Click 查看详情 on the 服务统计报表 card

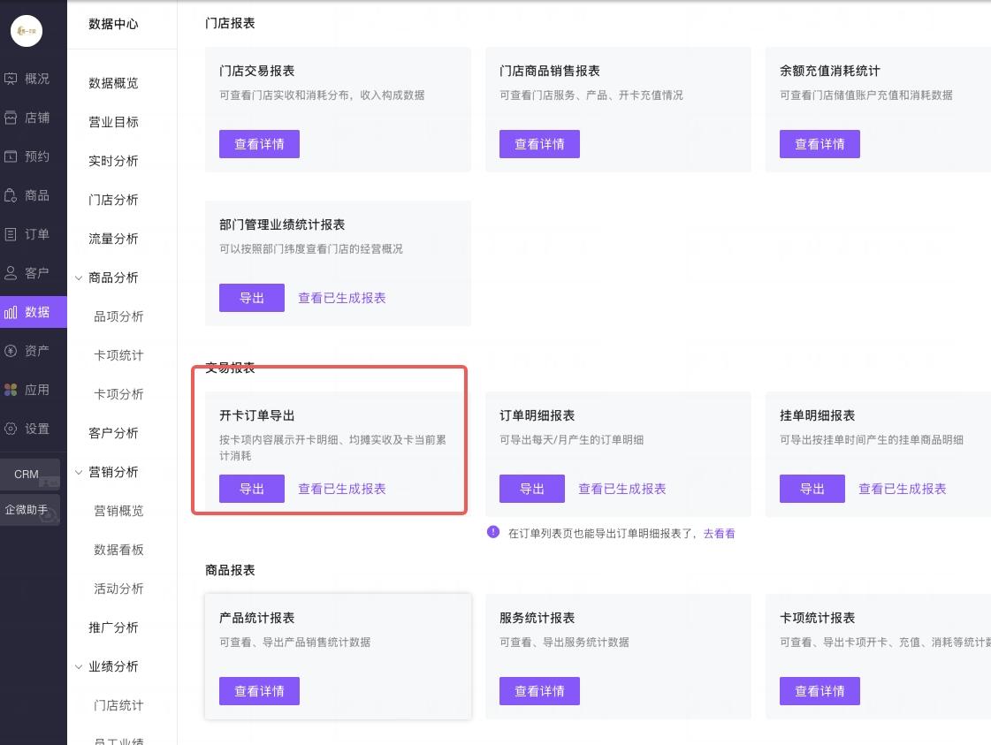pyautogui.click(x=539, y=691)
